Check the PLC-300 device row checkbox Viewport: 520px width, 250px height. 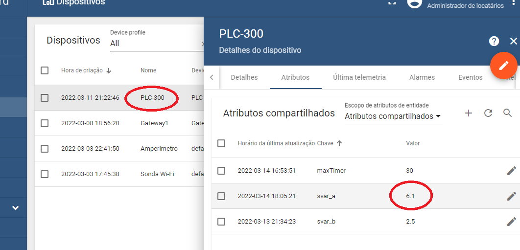(x=45, y=98)
